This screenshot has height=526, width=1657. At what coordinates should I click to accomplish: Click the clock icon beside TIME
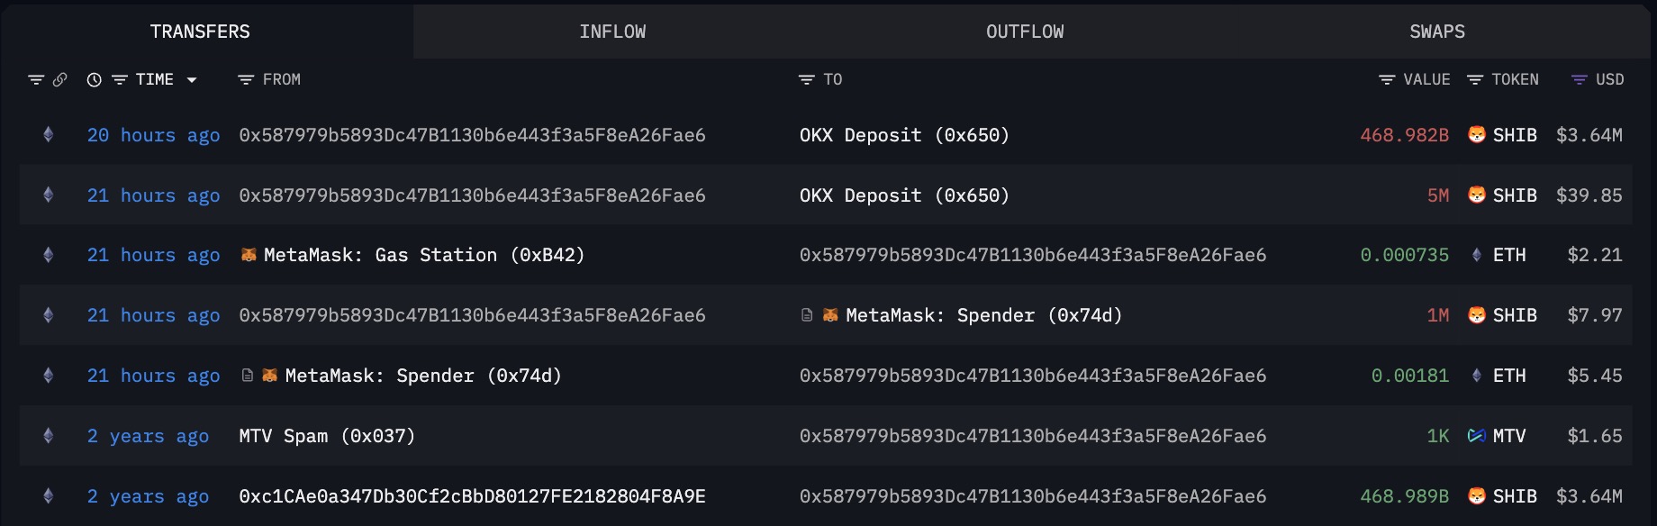94,80
